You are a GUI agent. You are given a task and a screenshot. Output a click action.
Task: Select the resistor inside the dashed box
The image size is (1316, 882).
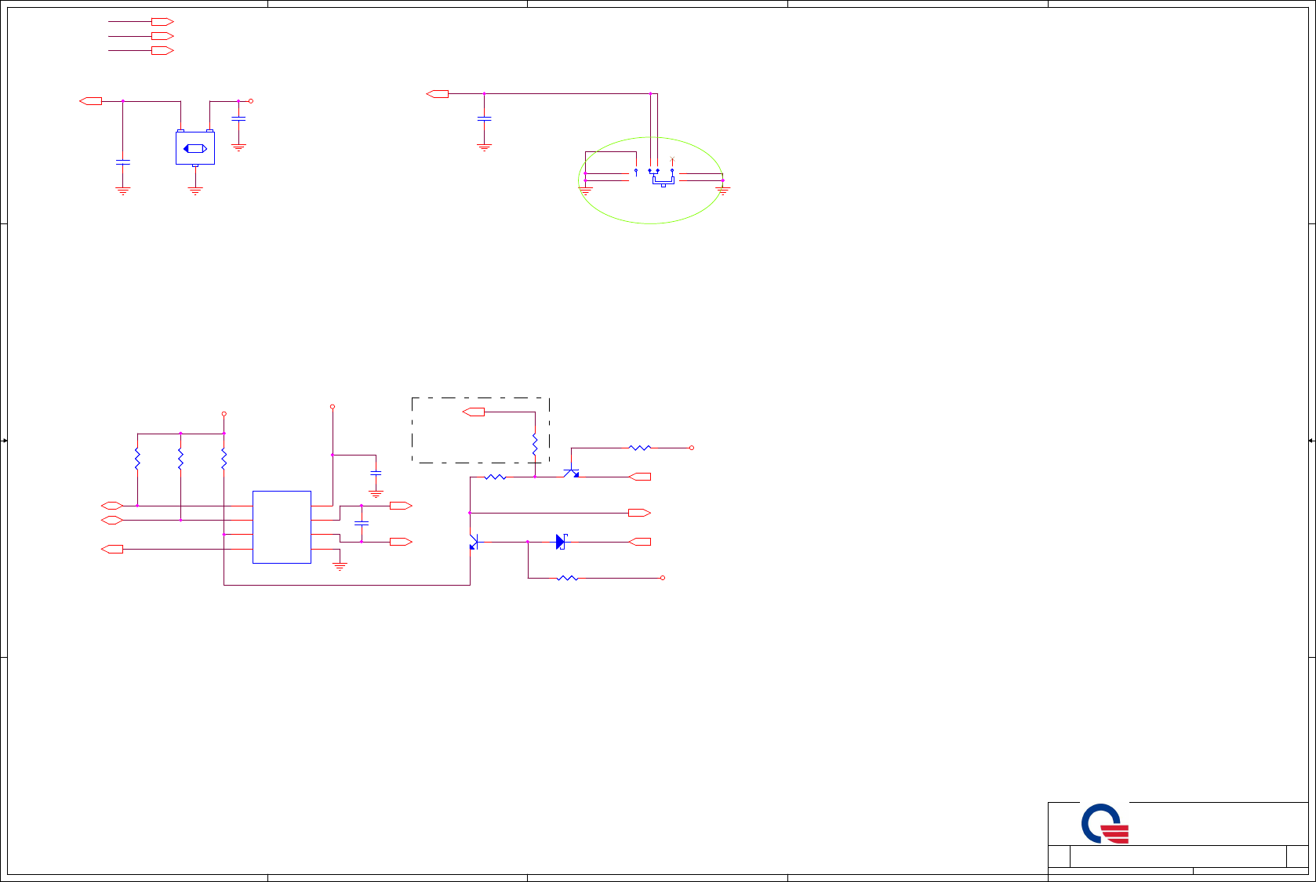[535, 445]
